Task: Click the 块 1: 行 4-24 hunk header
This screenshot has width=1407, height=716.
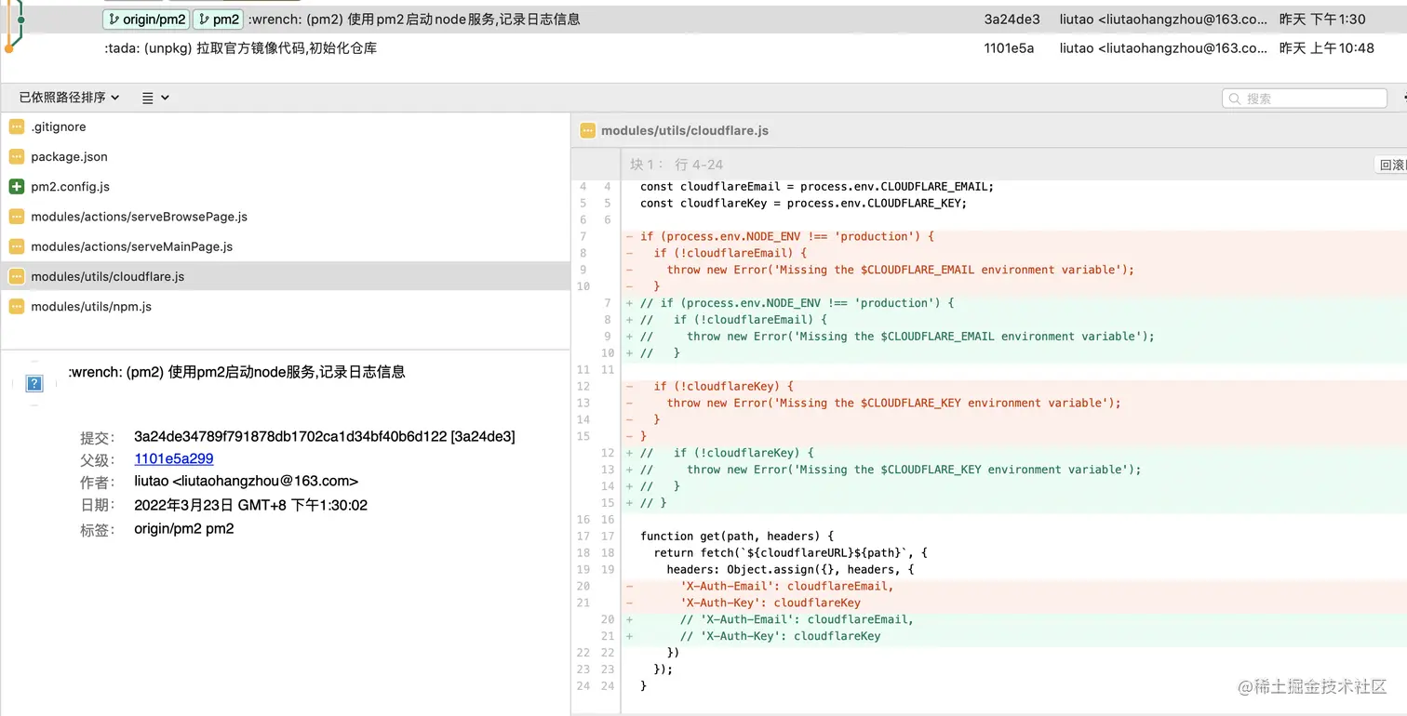Action: pyautogui.click(x=677, y=165)
